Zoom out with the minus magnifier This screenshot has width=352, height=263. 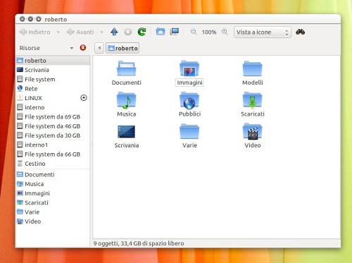tap(194, 32)
